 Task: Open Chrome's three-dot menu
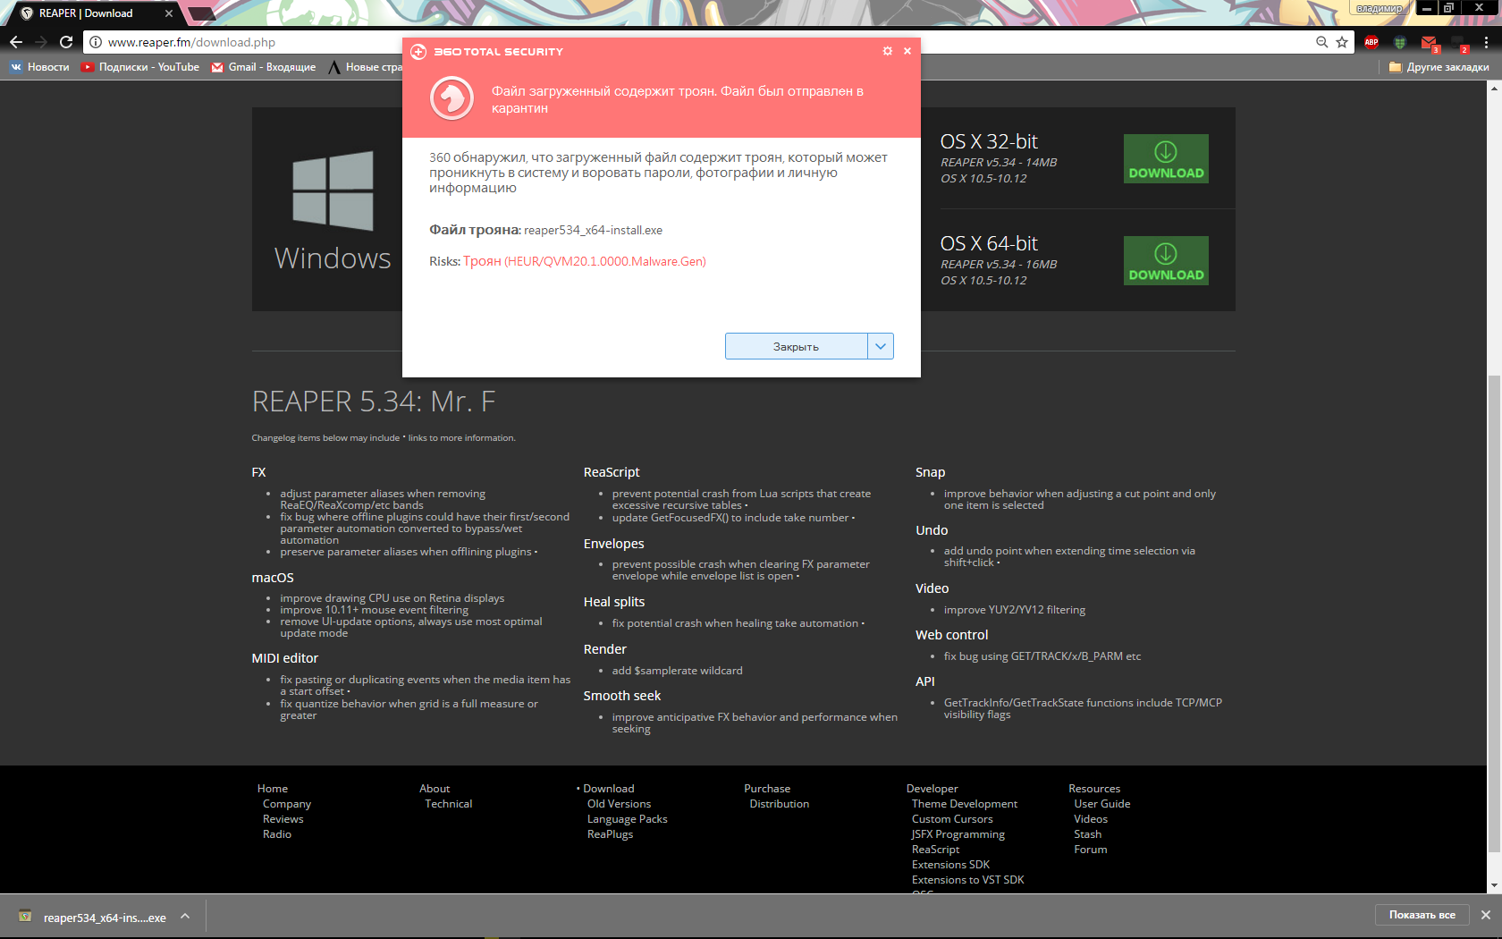point(1486,42)
